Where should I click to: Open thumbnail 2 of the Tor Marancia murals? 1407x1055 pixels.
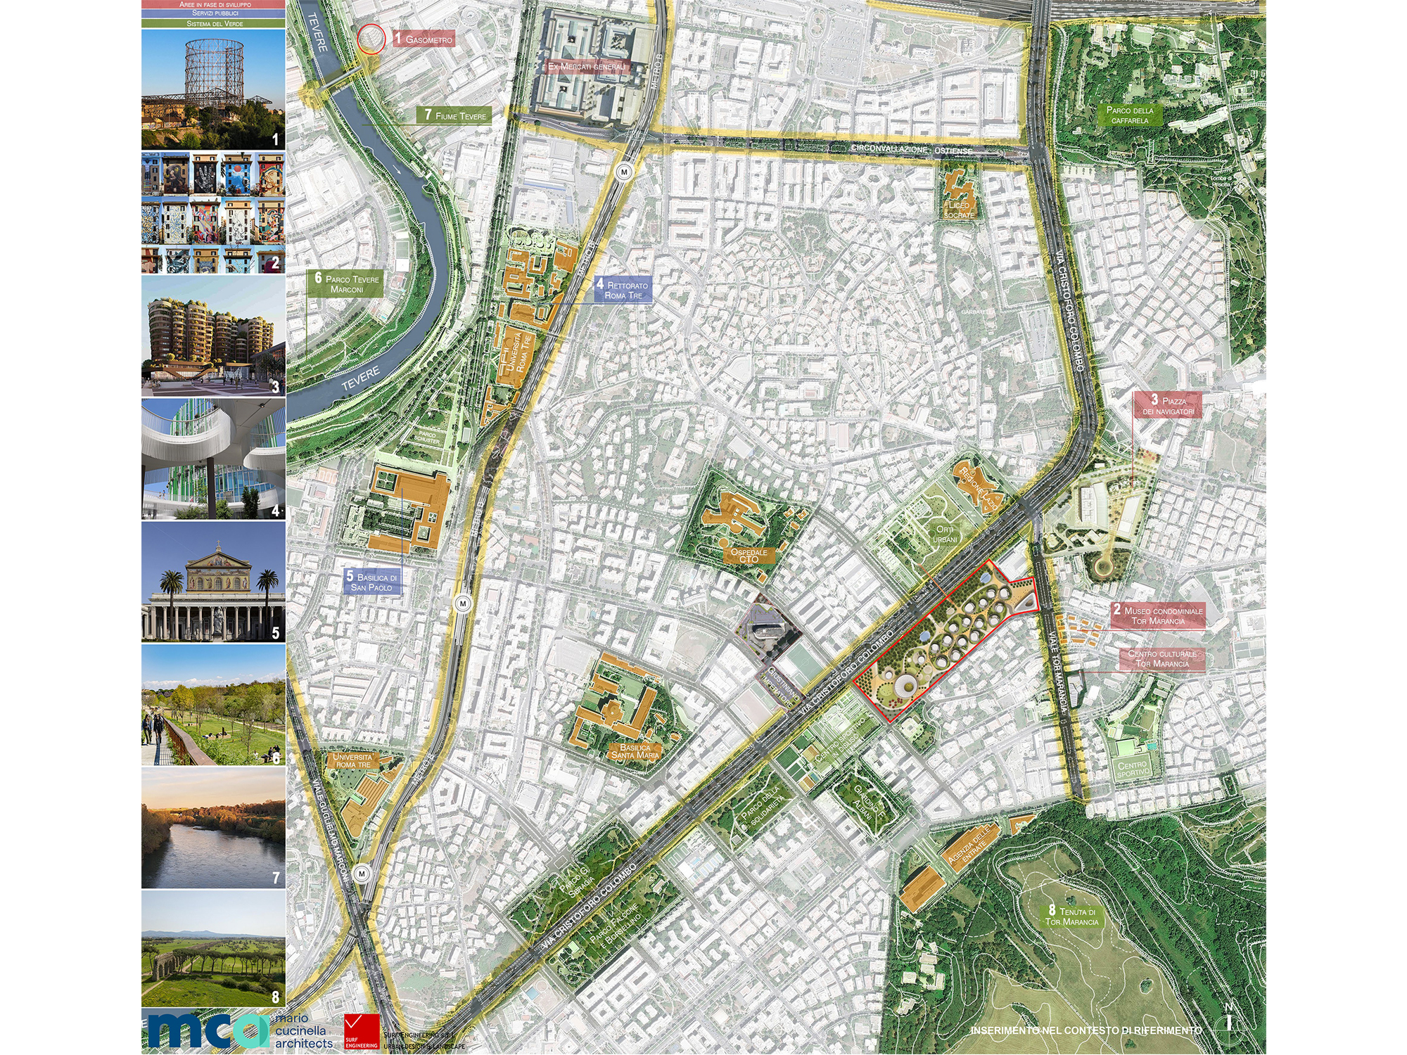click(x=213, y=212)
